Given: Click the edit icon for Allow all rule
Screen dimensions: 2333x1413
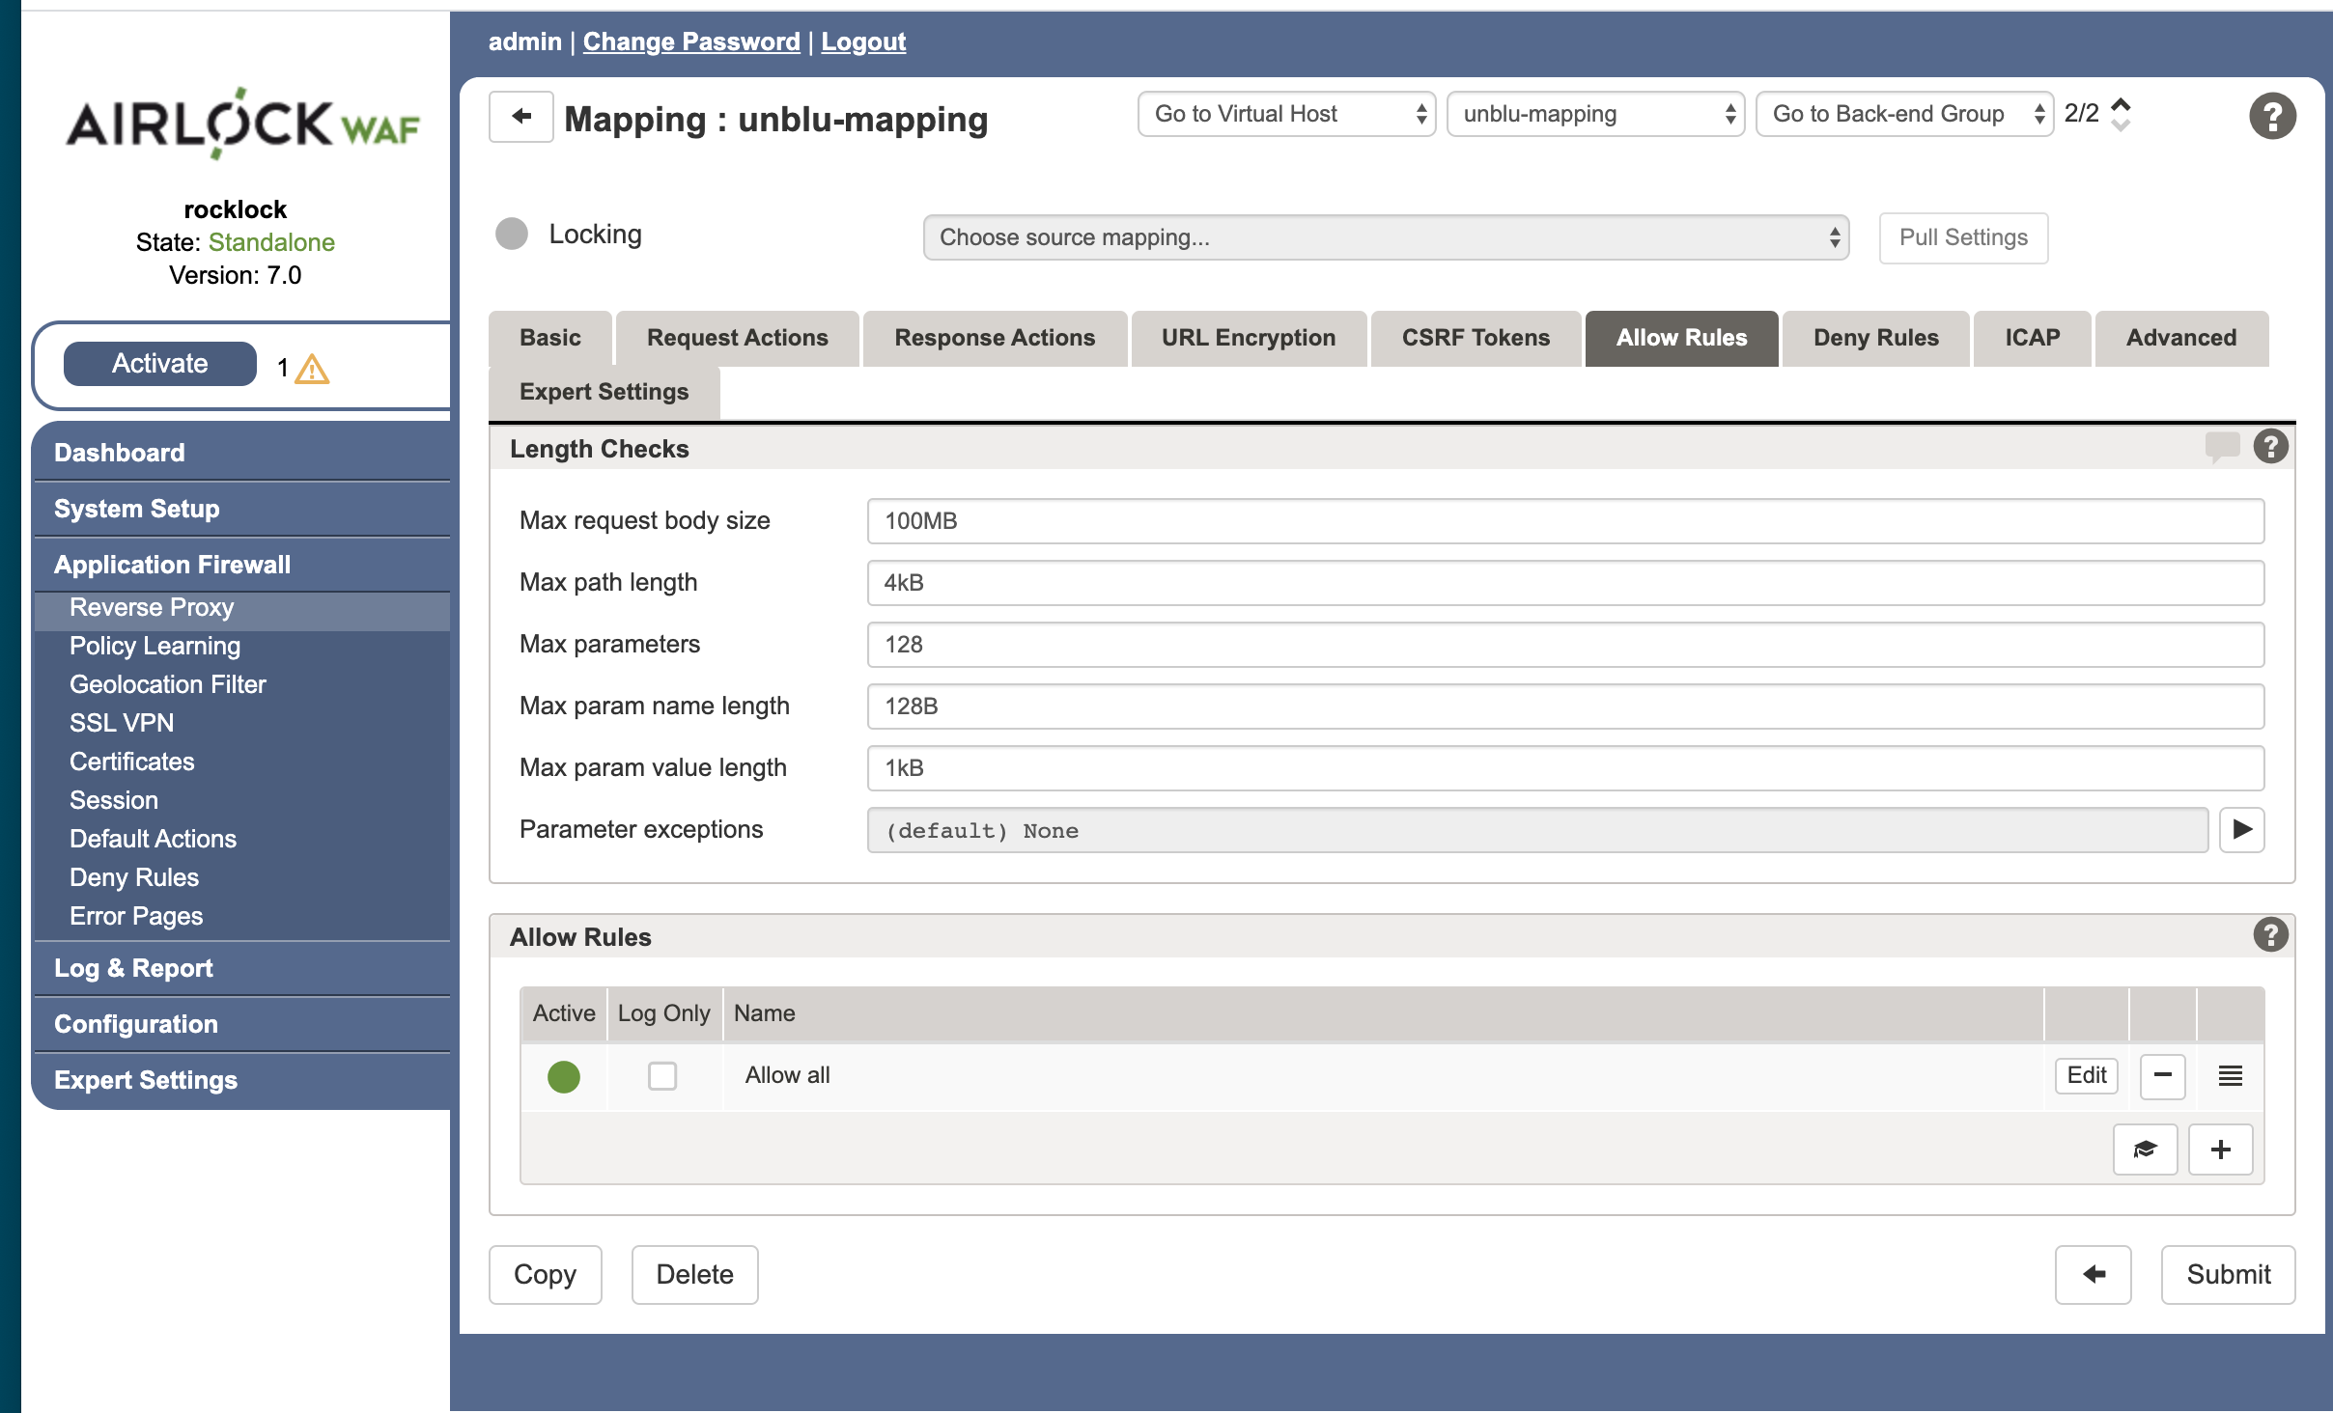Looking at the screenshot, I should tap(2087, 1073).
